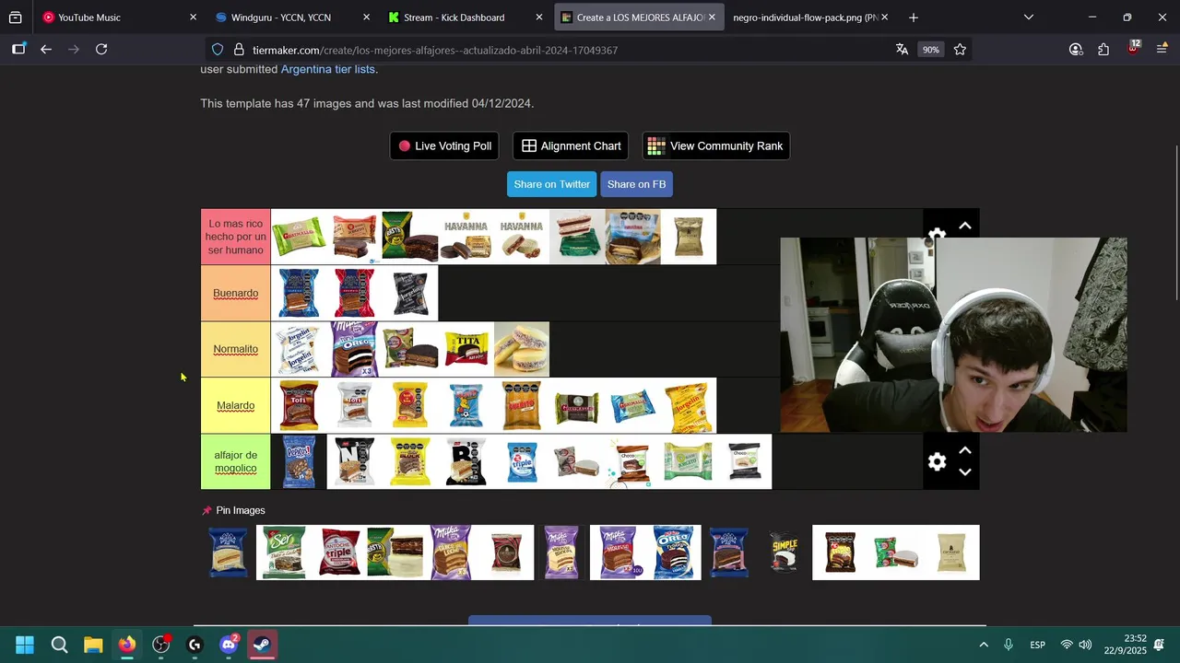Open the Windows Start menu
The height and width of the screenshot is (663, 1180).
pos(25,645)
